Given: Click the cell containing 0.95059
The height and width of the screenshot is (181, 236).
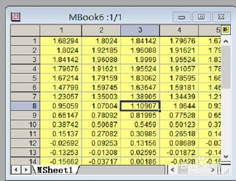Looking at the screenshot, I should coord(61,106).
